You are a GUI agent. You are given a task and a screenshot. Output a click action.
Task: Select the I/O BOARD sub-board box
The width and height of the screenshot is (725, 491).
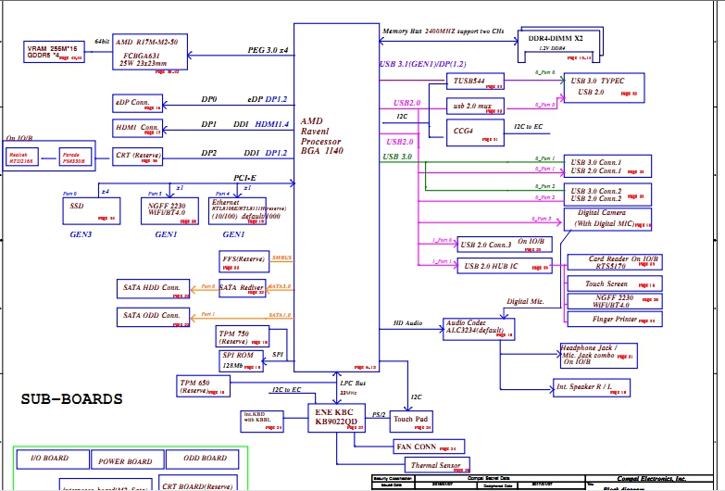(x=53, y=460)
